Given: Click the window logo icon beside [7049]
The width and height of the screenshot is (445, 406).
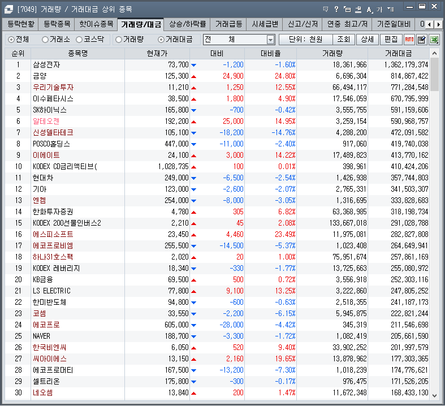Looking at the screenshot, I should coord(8,10).
